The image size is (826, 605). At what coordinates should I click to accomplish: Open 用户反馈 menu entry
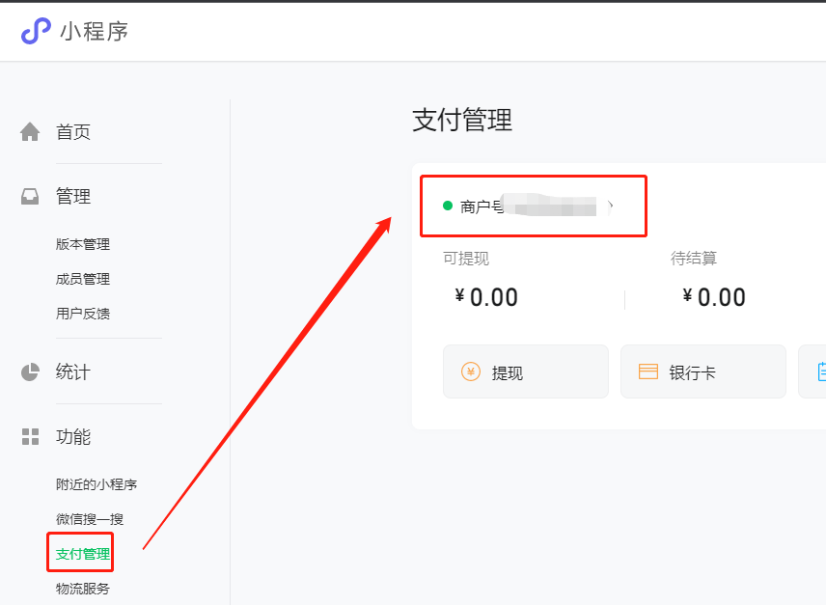coord(83,314)
